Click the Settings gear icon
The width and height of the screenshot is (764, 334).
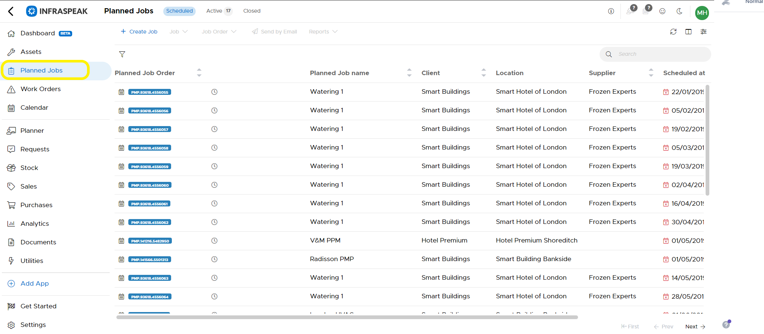pos(11,325)
